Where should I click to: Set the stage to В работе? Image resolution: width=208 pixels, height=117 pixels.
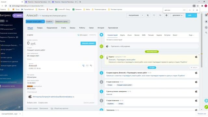49,21
